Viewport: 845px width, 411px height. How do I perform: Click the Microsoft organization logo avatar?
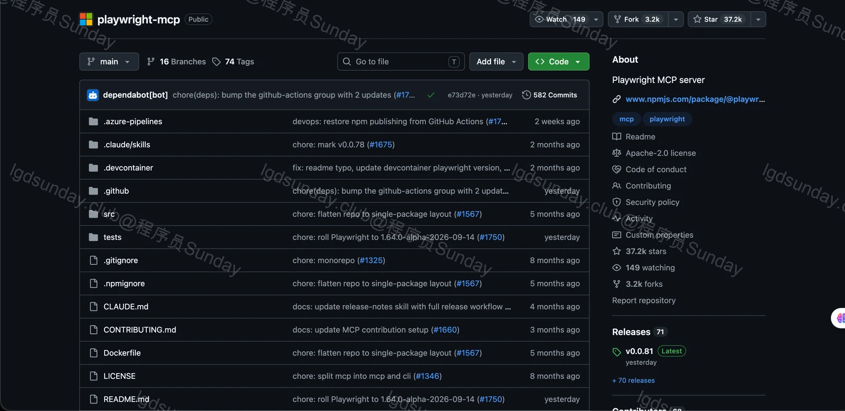tap(86, 20)
